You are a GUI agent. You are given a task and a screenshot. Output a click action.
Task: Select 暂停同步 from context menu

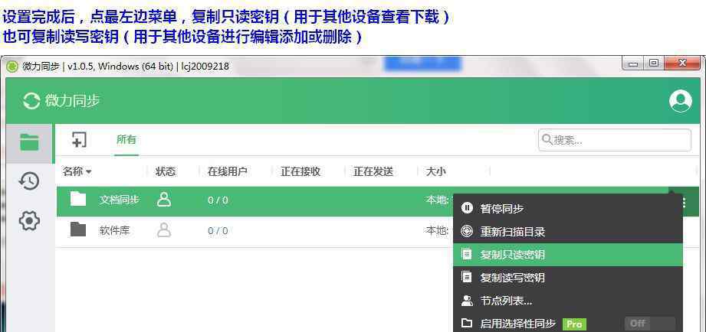tap(568, 208)
